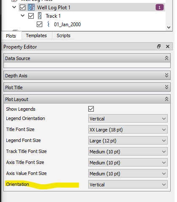Toggle the 01_Jan_2000 checkbox

39,24
